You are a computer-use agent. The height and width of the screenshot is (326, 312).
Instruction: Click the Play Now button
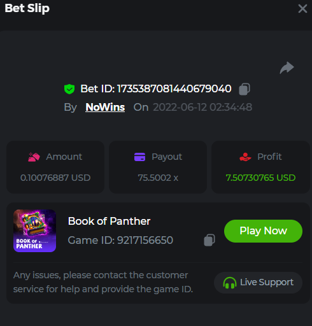pyautogui.click(x=263, y=231)
